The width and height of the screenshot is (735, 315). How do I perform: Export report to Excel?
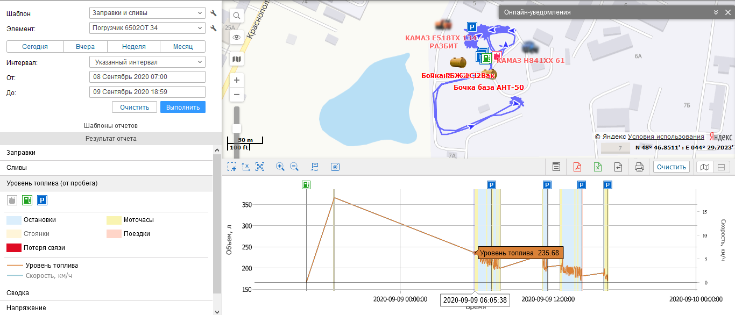pos(598,167)
